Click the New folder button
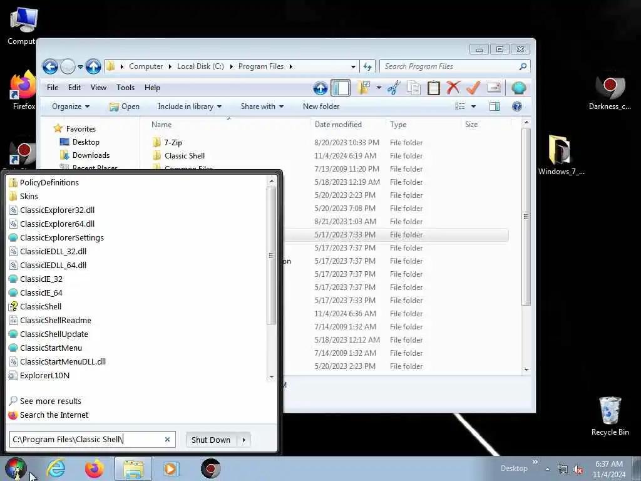Image resolution: width=641 pixels, height=481 pixels. coord(321,106)
